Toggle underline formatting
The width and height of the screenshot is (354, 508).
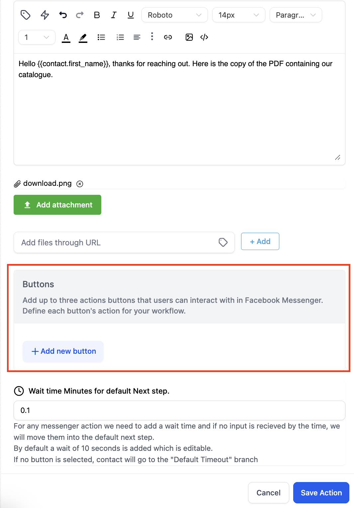pos(131,15)
